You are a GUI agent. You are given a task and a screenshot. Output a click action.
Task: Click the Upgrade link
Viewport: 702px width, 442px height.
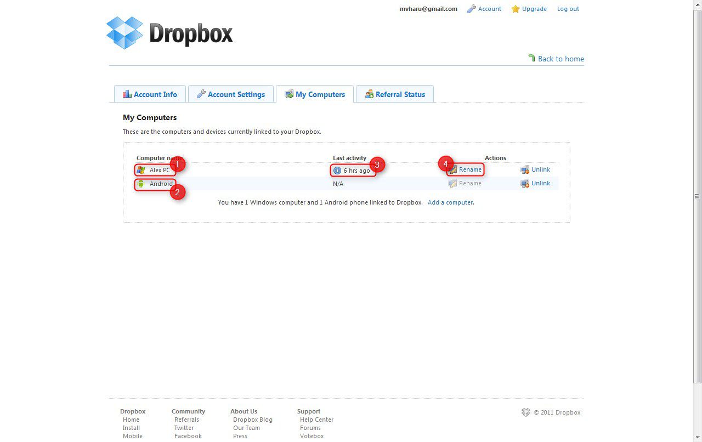coord(535,9)
